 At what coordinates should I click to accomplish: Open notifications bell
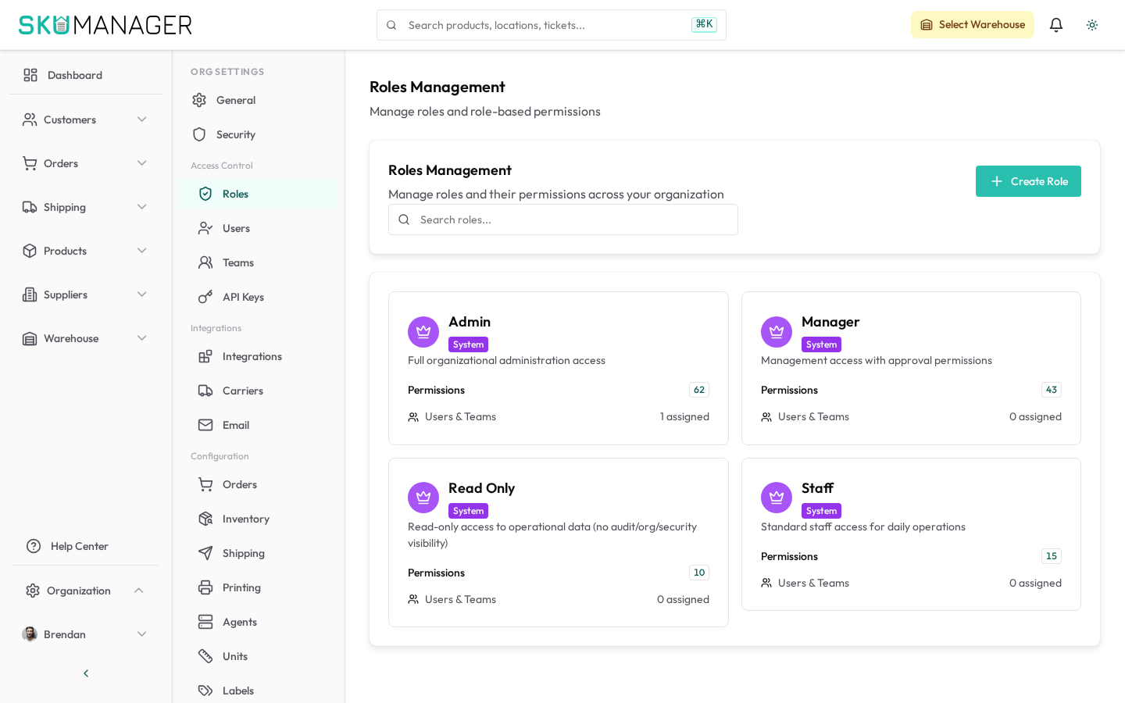pos(1056,25)
